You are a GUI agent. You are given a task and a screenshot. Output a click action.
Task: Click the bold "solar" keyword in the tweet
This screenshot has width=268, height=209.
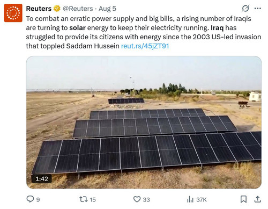77,28
